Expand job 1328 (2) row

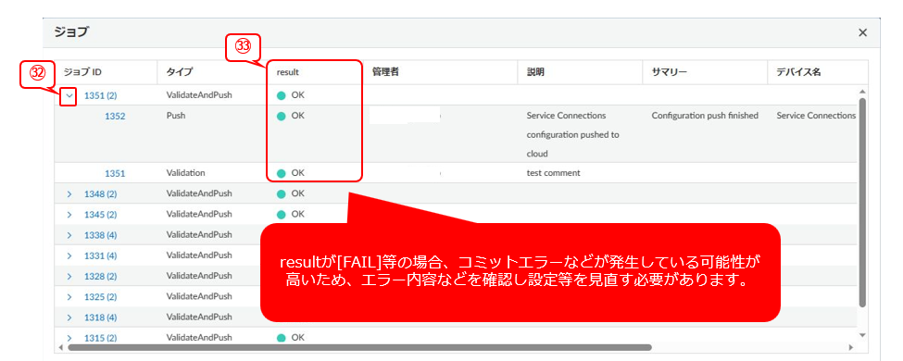[x=69, y=277]
